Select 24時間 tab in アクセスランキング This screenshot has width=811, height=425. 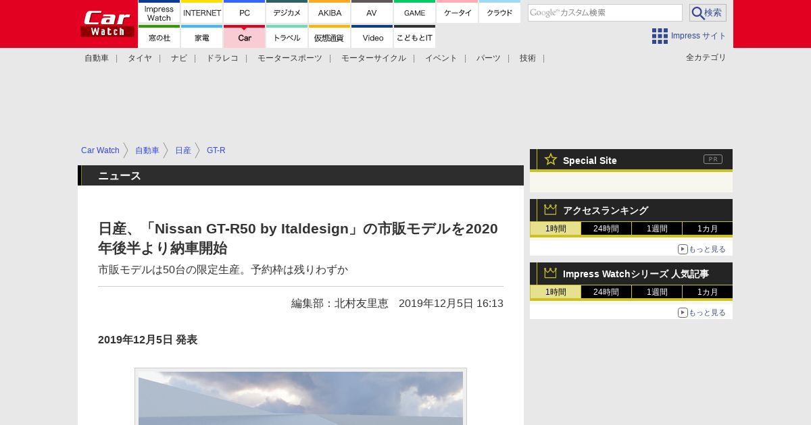point(606,229)
